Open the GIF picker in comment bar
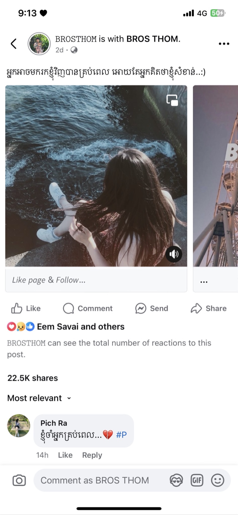This screenshot has width=238, height=515. [x=197, y=480]
